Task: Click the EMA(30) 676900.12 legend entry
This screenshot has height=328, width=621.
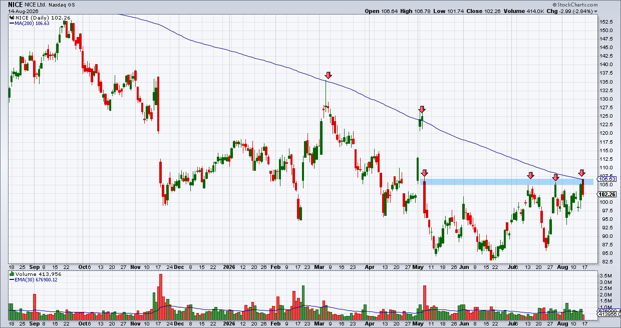Action: click(x=33, y=279)
